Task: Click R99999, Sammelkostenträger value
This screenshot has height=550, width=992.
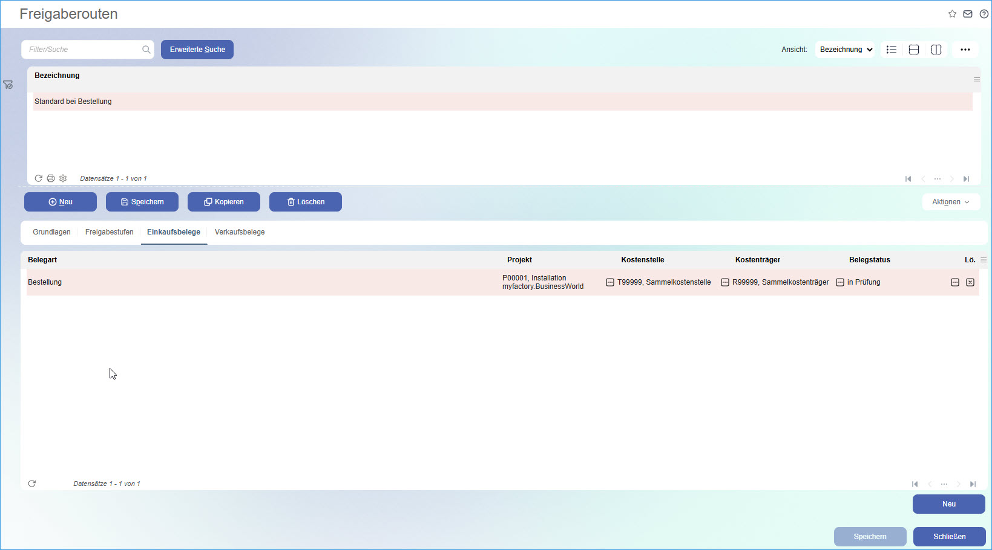Action: (781, 282)
